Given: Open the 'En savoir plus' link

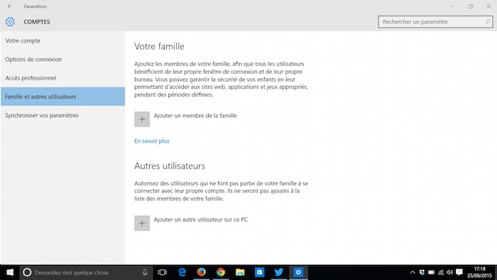Looking at the screenshot, I should click(152, 141).
